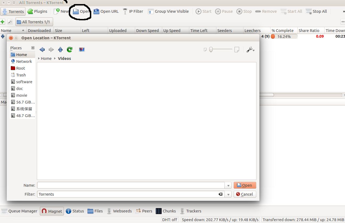
Task: Expand the Name field history dropdown
Action: click(228, 186)
